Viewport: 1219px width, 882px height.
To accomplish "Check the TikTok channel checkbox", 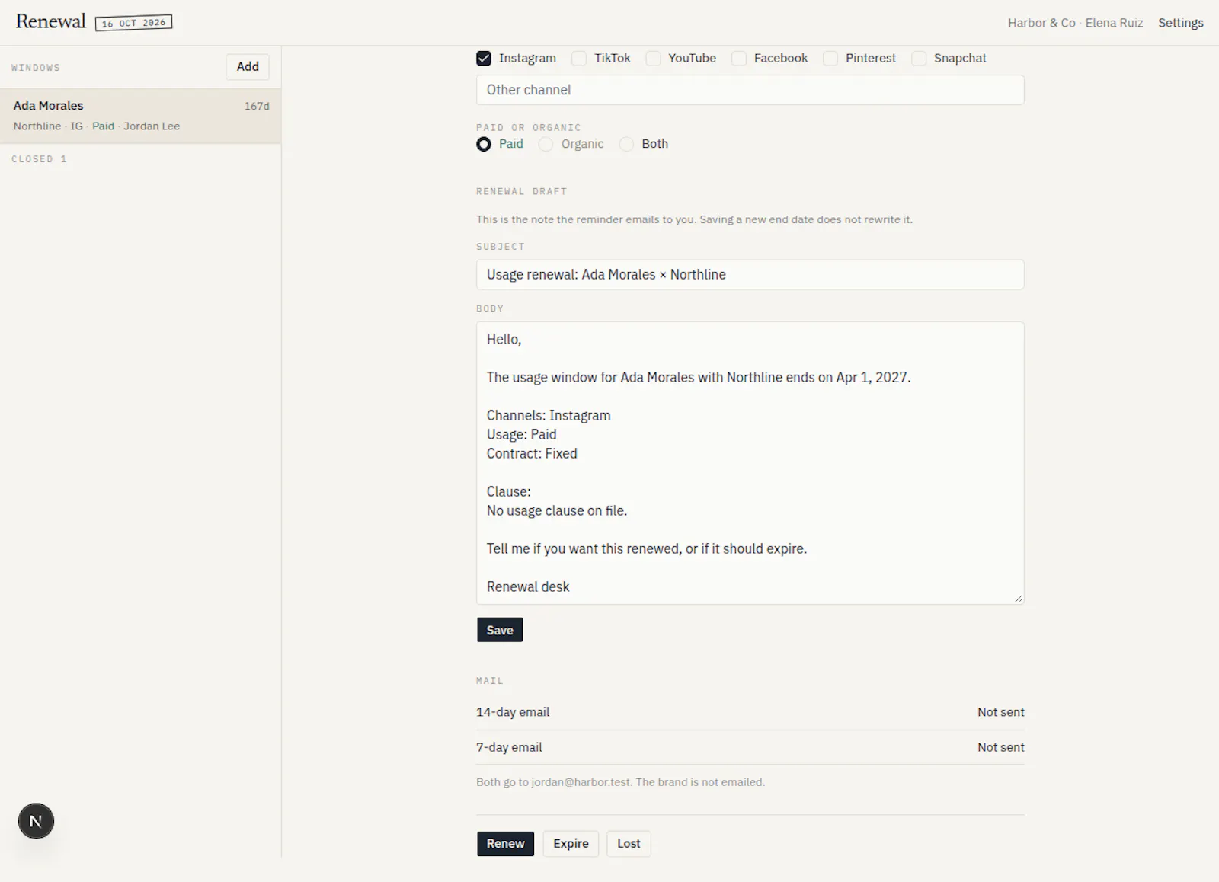I will point(579,58).
